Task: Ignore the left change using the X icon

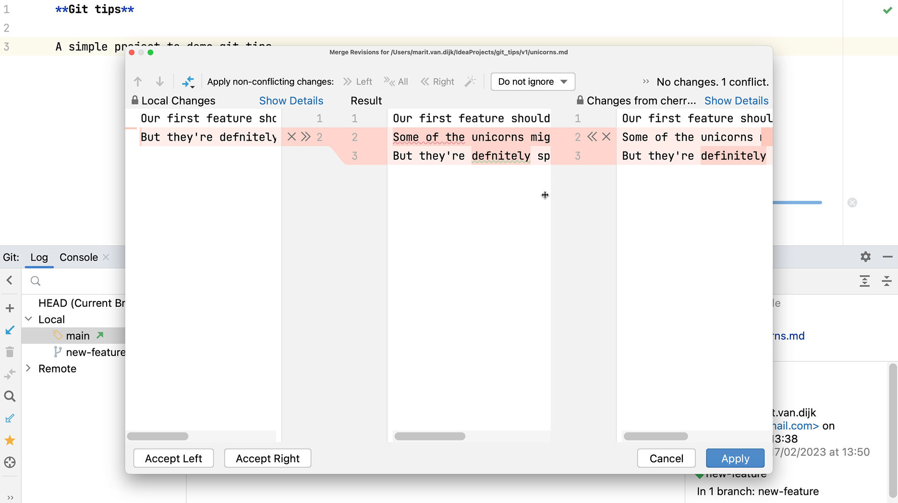Action: [291, 137]
